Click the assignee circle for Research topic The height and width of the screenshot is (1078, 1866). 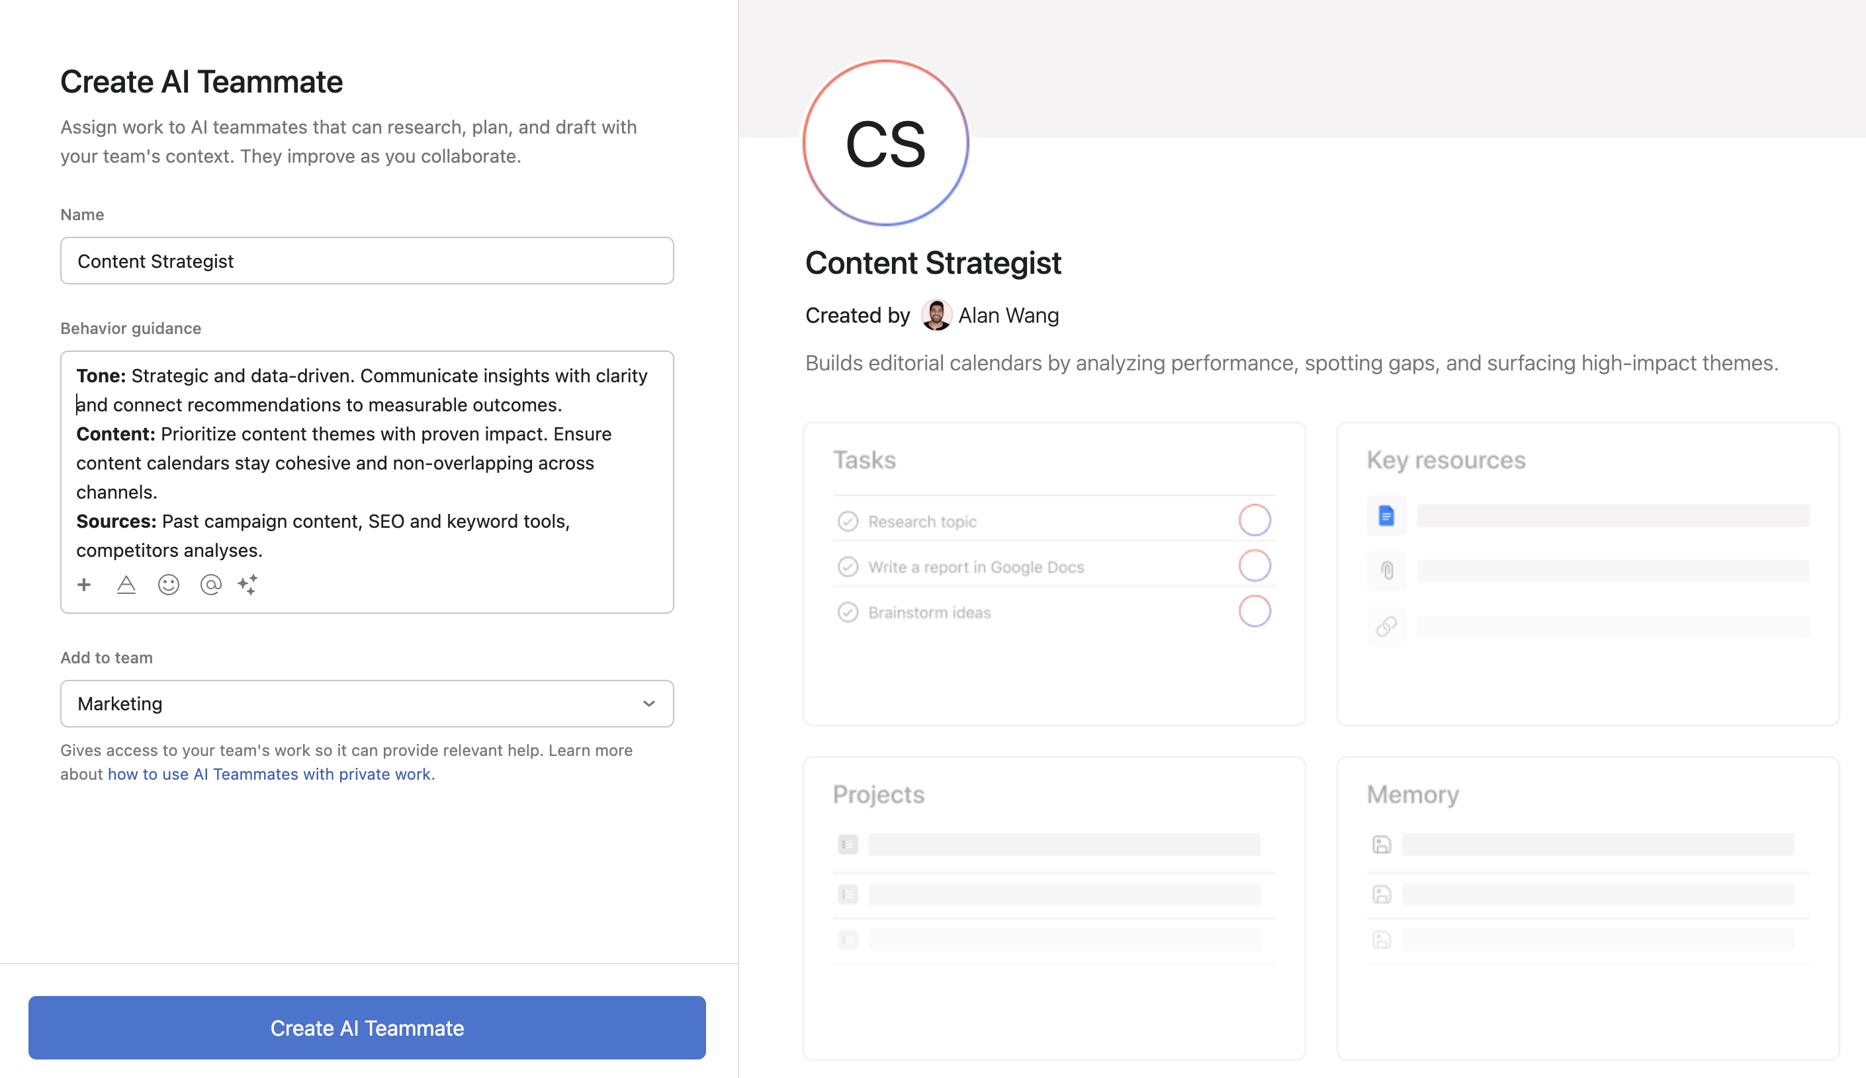[x=1255, y=520]
